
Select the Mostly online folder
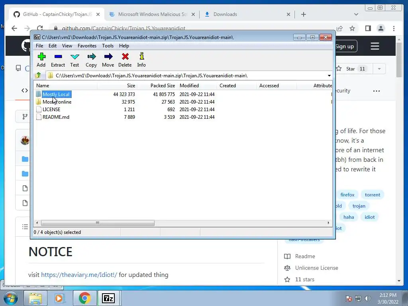pyautogui.click(x=57, y=102)
